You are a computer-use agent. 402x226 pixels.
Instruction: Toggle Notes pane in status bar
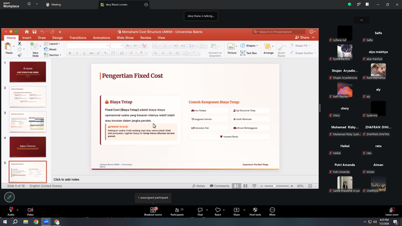click(198, 186)
